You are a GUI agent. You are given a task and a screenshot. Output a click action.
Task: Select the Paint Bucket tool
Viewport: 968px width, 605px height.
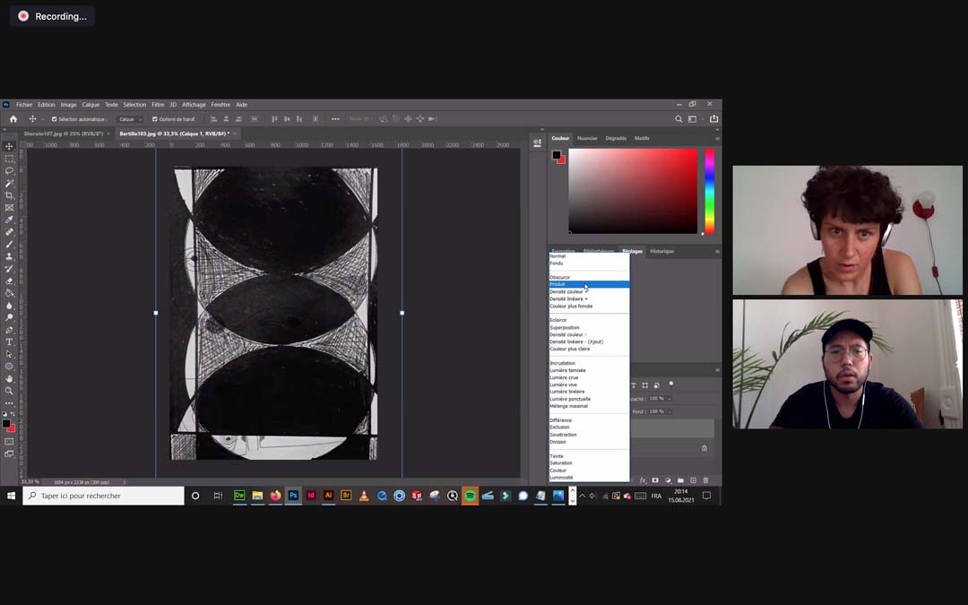point(9,293)
